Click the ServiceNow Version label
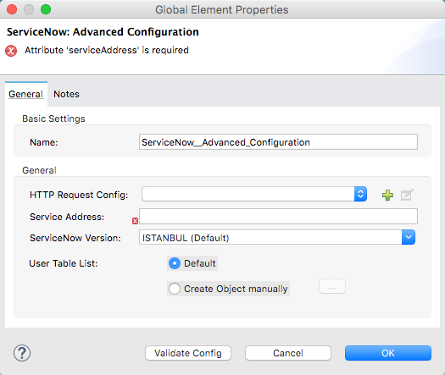The width and height of the screenshot is (445, 375). click(75, 238)
